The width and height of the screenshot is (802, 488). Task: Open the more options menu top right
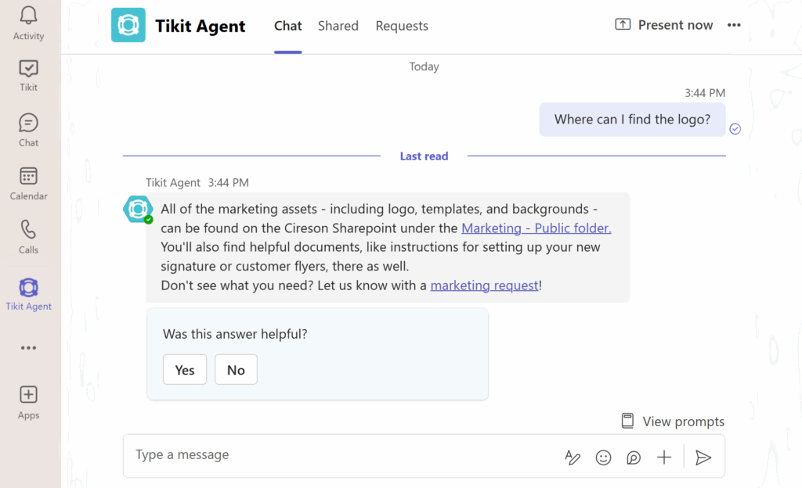(x=734, y=24)
